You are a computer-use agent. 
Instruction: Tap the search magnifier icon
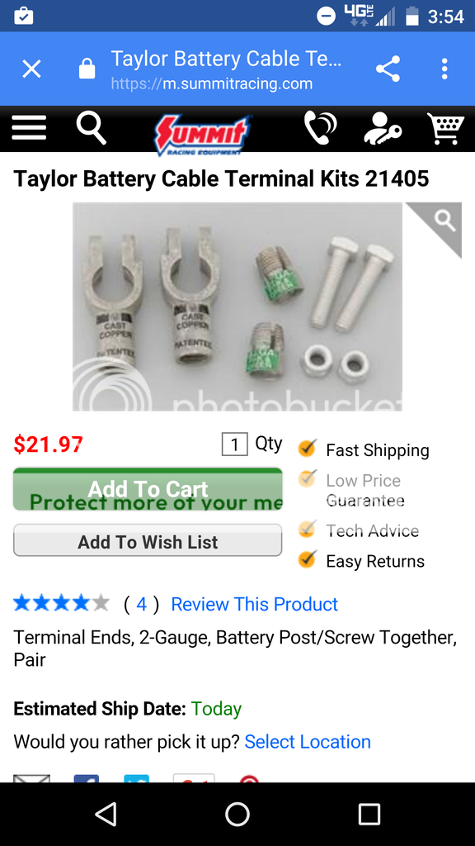coord(92,128)
